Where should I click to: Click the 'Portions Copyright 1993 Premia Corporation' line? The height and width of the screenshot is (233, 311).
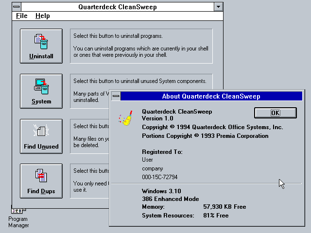click(x=205, y=136)
